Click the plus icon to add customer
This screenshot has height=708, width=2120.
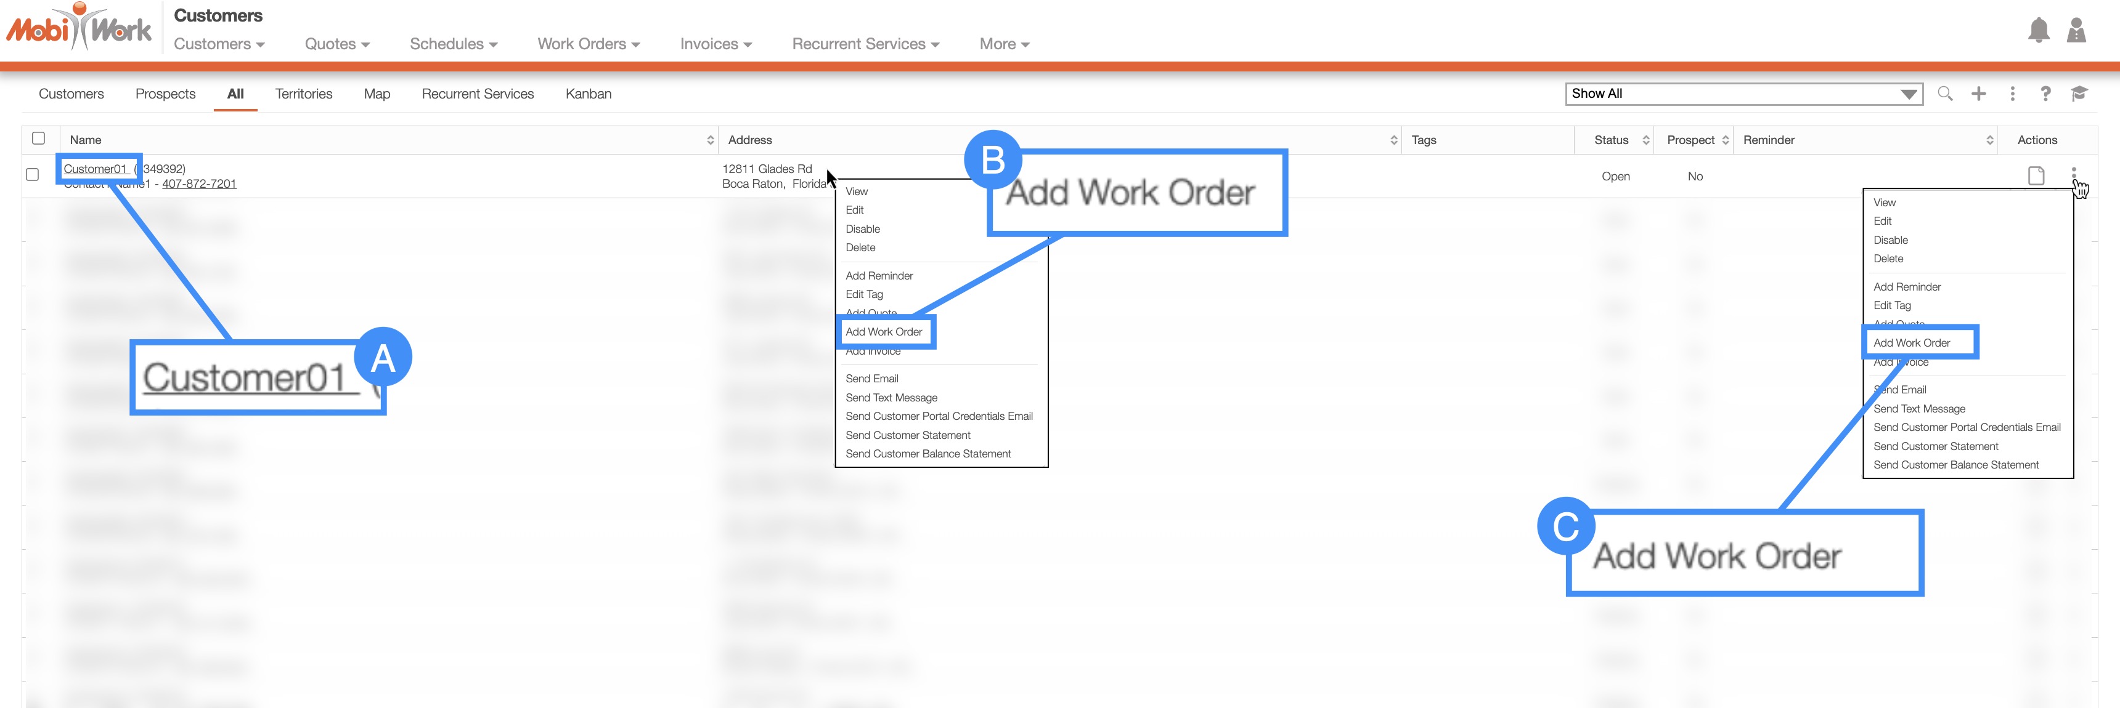coord(1978,94)
